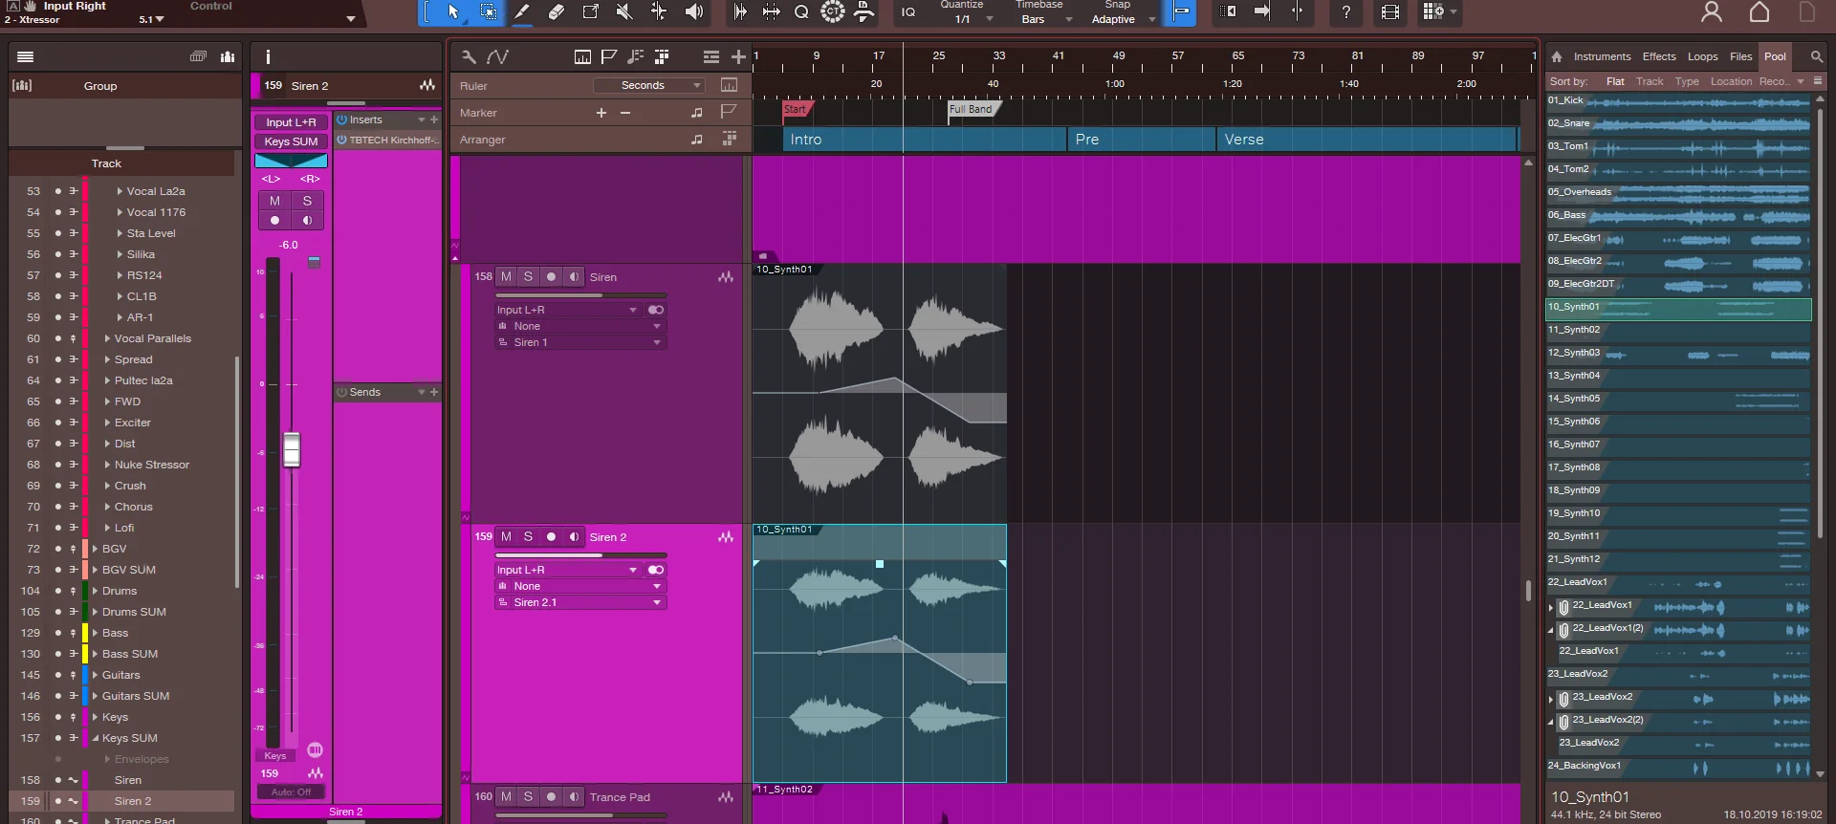The image size is (1836, 824).
Task: Toggle stereo mode on Siren input
Action: (656, 310)
